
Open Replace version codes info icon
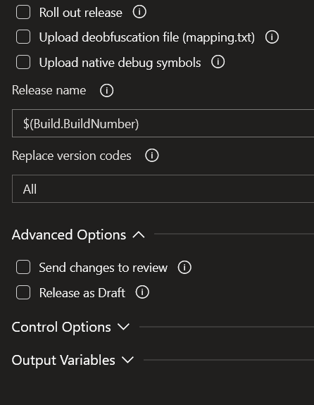(x=152, y=156)
